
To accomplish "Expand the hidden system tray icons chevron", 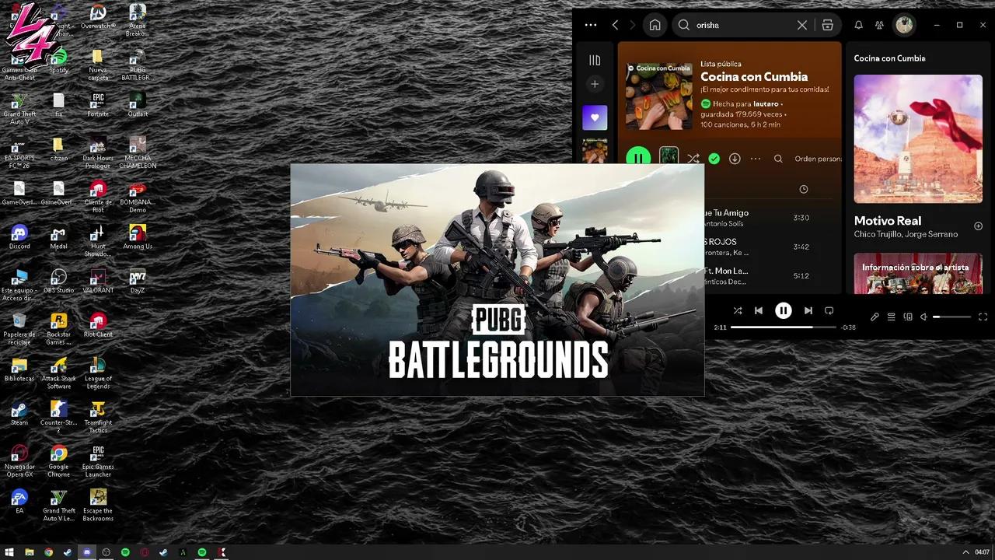I will 965,552.
